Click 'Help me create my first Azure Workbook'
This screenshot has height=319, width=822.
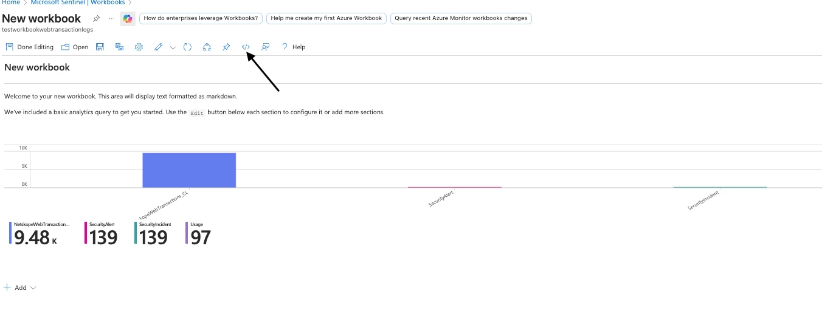tap(326, 18)
